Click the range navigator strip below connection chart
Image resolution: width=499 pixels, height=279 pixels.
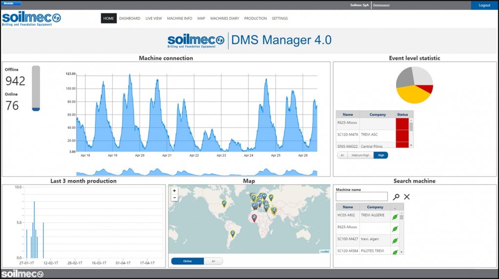click(x=197, y=172)
